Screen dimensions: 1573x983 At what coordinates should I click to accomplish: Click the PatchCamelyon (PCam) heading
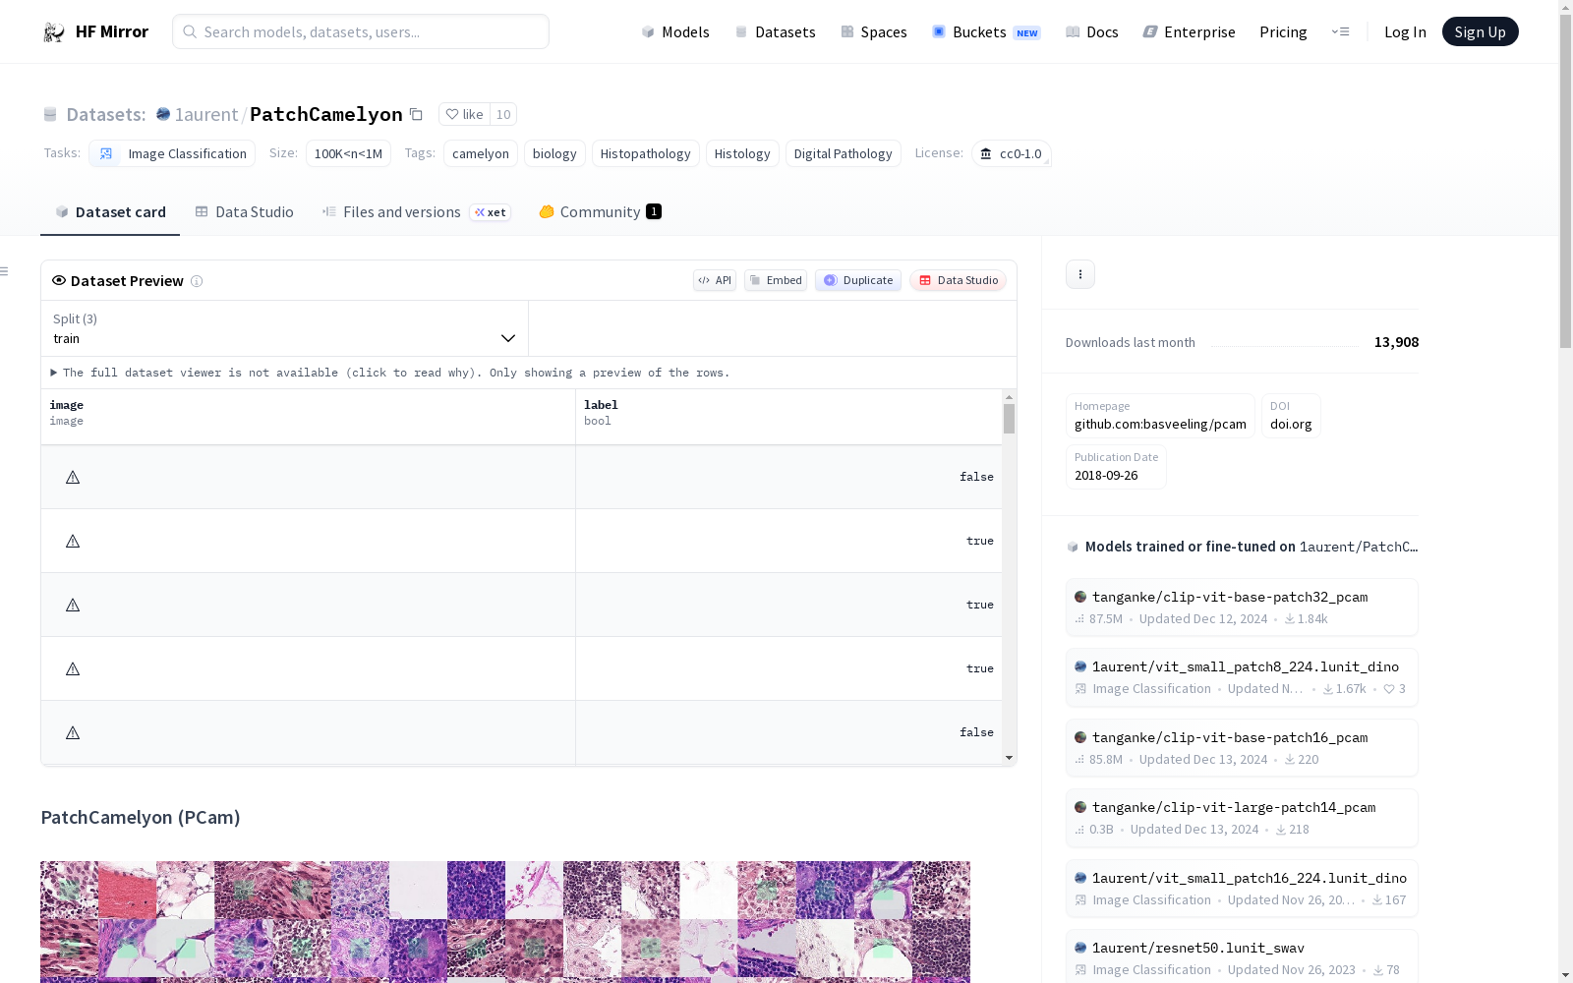[141, 817]
